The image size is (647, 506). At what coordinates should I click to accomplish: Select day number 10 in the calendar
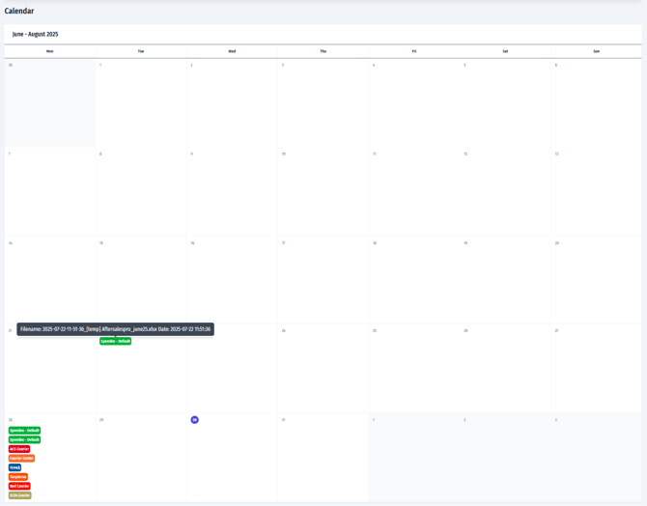pos(284,155)
